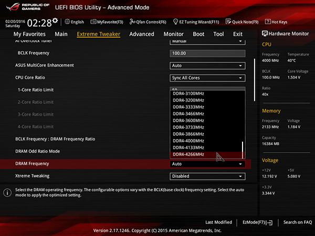This screenshot has width=315, height=236.
Task: Go to the Advanced tab
Action: pos(142,34)
